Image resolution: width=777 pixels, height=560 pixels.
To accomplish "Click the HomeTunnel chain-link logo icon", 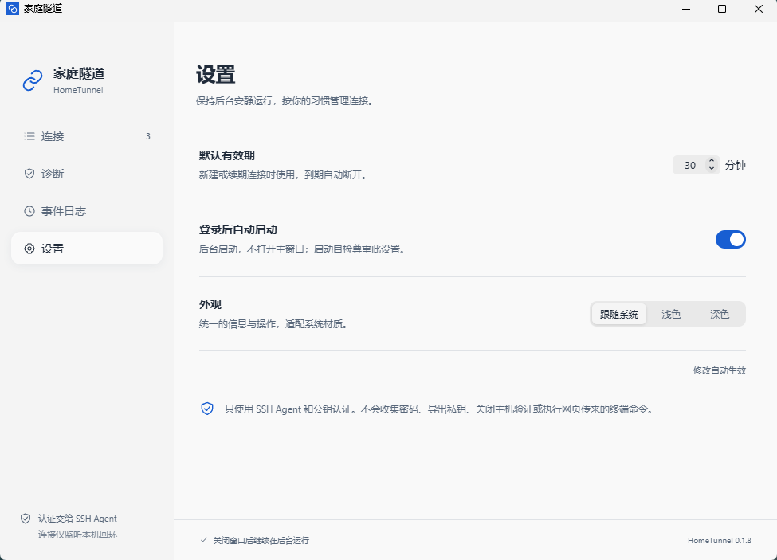I will pyautogui.click(x=33, y=80).
